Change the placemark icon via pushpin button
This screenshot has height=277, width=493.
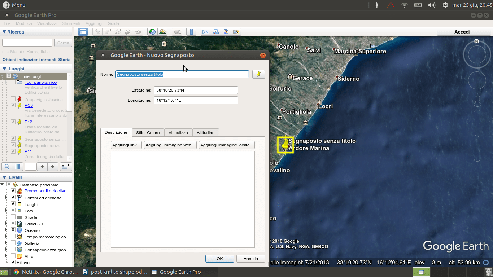click(258, 74)
